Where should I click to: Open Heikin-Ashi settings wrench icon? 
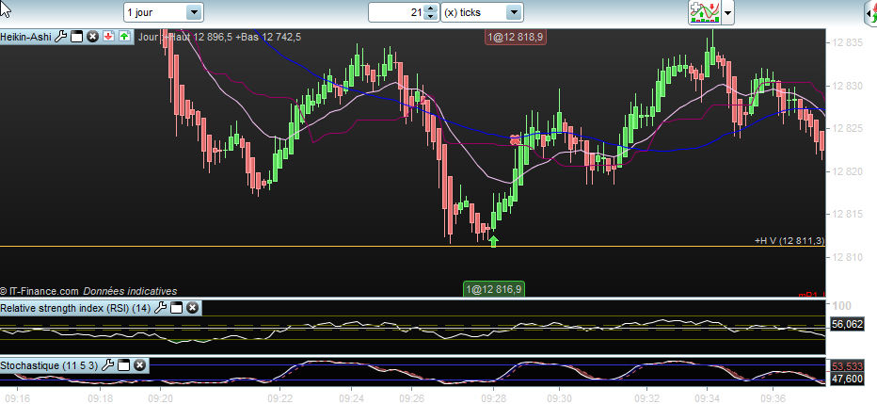pos(61,37)
